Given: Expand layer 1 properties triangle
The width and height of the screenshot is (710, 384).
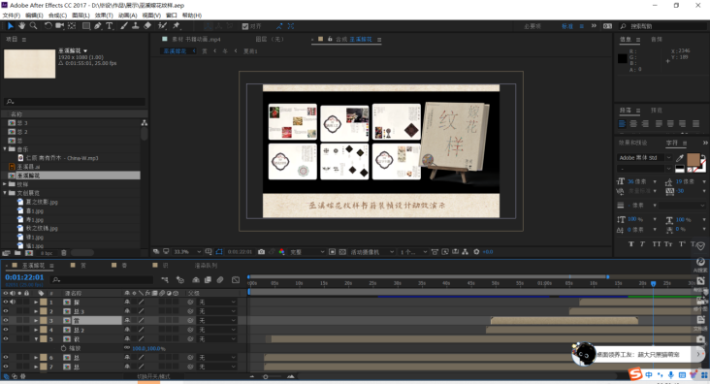Looking at the screenshot, I should click(x=36, y=302).
